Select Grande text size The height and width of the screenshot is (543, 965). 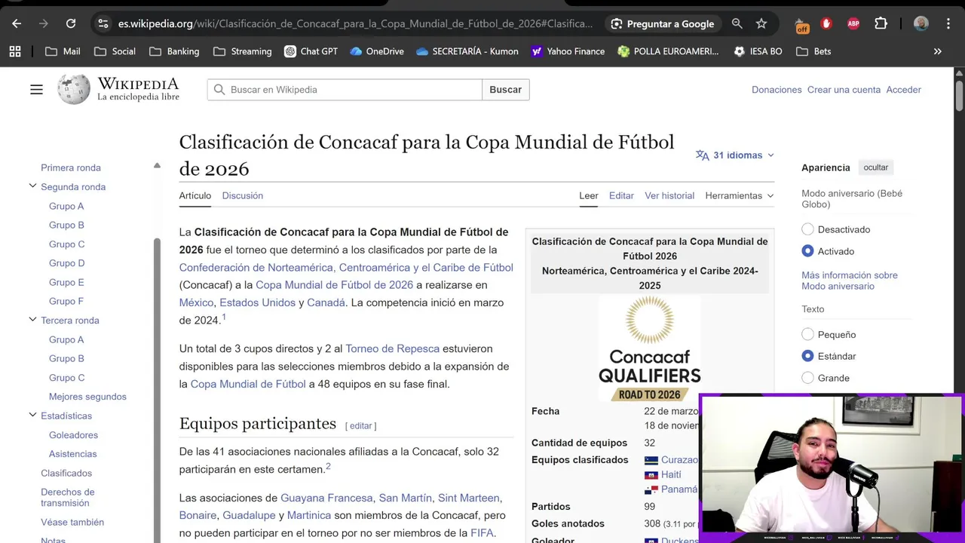point(807,378)
